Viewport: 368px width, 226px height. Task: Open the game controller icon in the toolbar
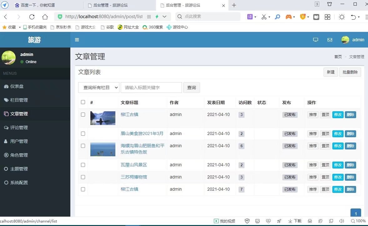click(289, 17)
